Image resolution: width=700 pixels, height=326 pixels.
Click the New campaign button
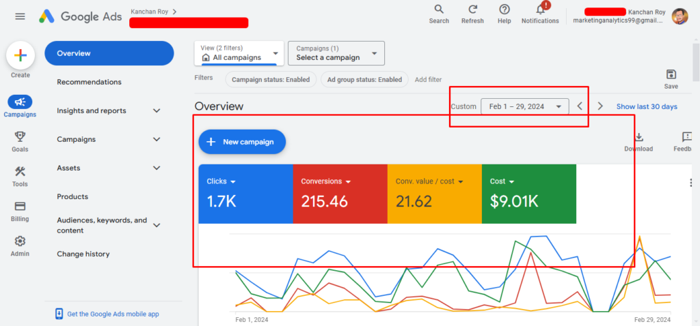[242, 142]
